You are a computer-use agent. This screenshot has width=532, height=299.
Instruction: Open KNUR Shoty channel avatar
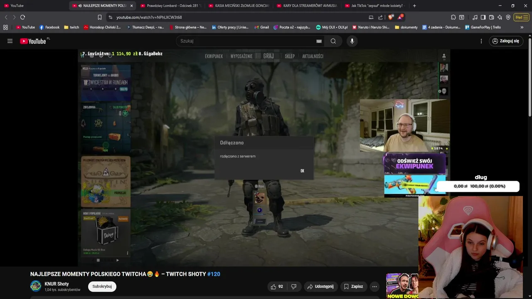pos(36,286)
